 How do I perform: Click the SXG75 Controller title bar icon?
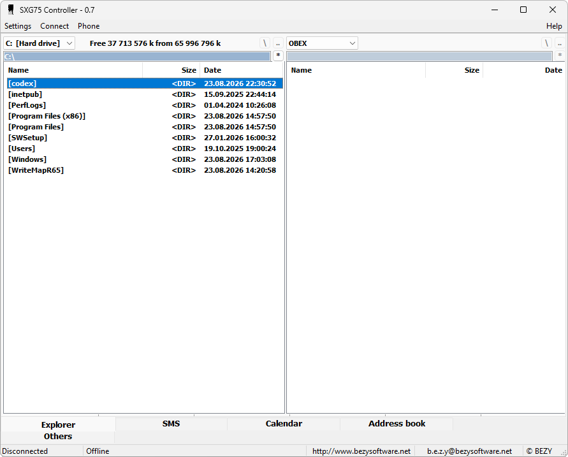pos(11,10)
